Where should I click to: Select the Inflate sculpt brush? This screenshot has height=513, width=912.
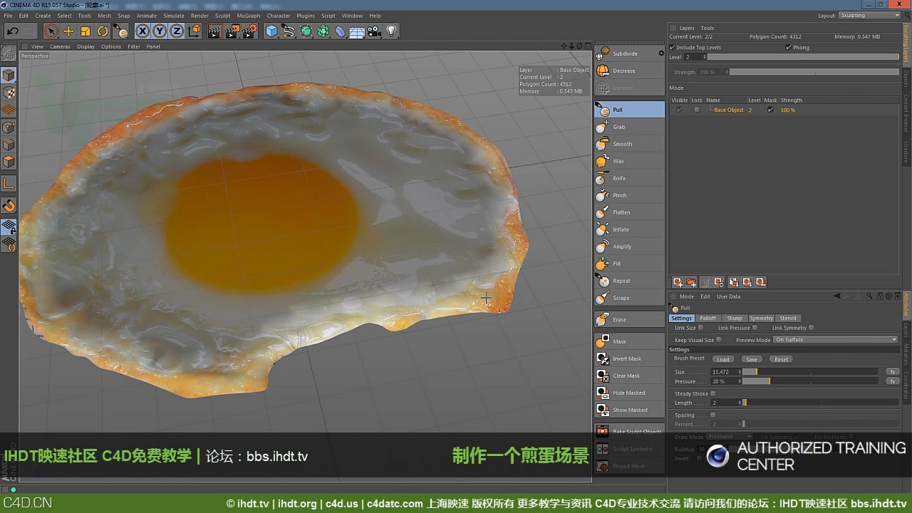tap(630, 229)
